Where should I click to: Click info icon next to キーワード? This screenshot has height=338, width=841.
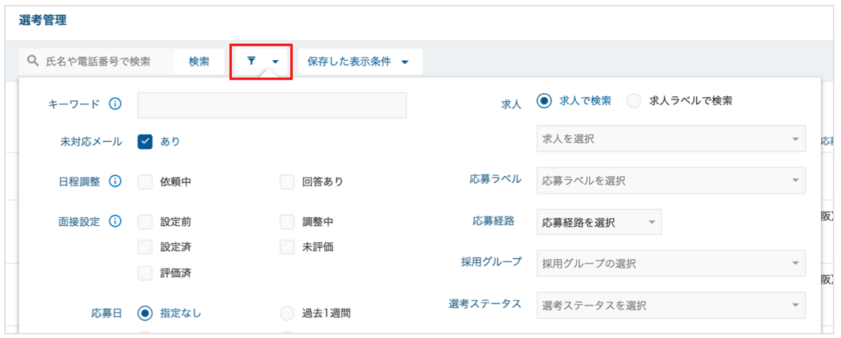pos(114,104)
